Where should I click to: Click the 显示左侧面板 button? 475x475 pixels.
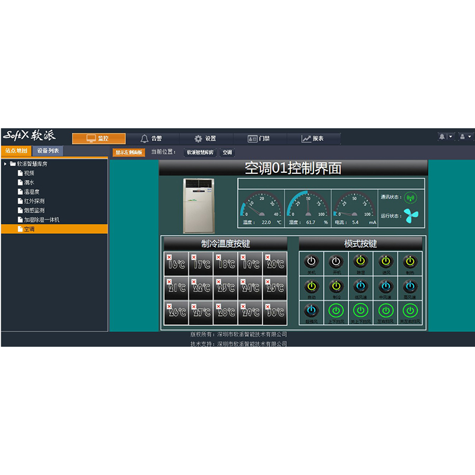(x=129, y=153)
